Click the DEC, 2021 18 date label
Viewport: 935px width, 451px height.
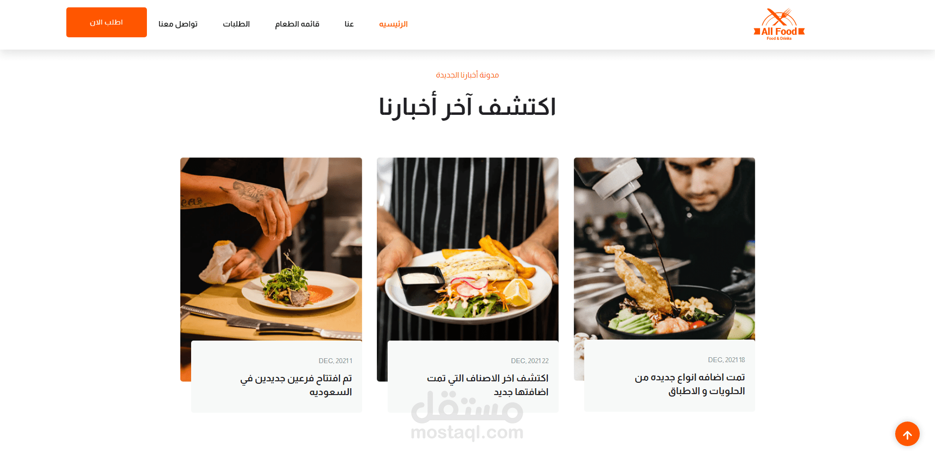[726, 360]
